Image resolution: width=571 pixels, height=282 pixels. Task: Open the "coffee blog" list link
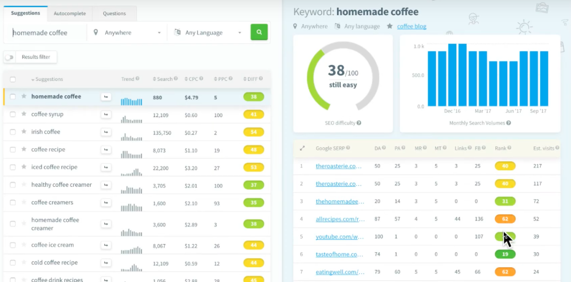tap(411, 26)
